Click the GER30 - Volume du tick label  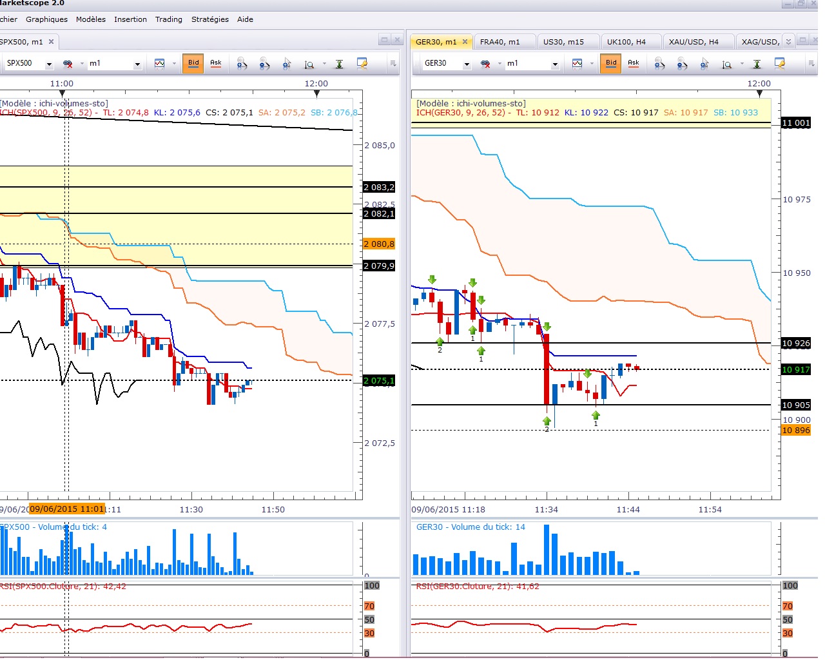pyautogui.click(x=471, y=527)
